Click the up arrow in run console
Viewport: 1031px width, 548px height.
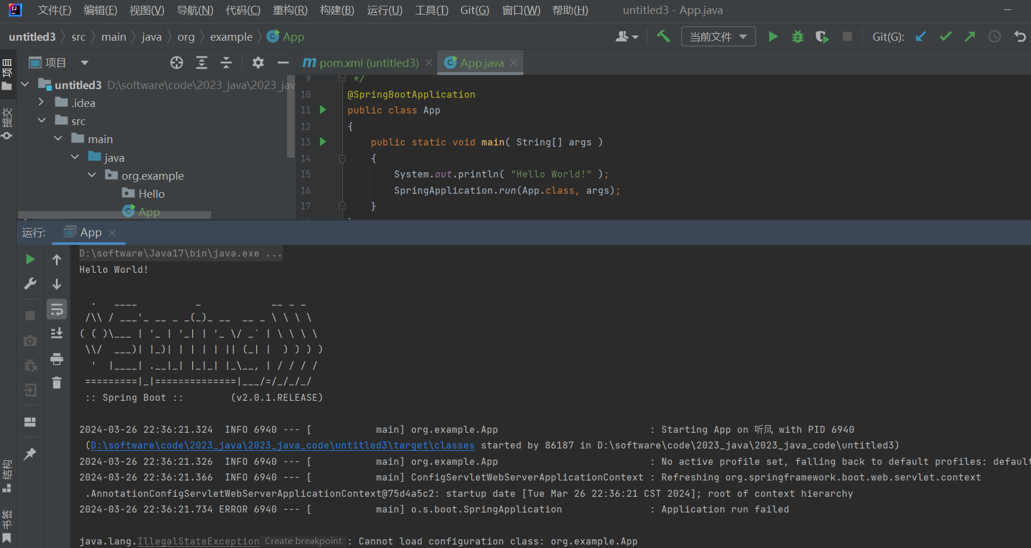56,259
